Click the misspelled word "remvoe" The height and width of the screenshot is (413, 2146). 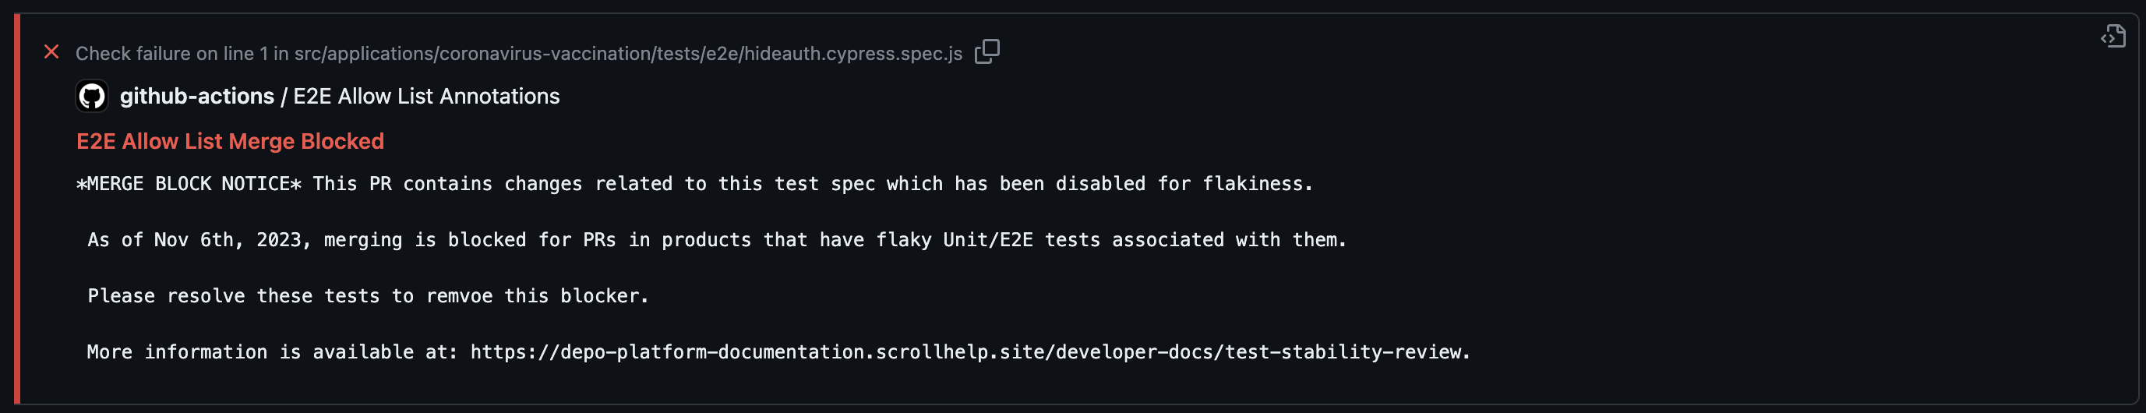[x=459, y=296]
